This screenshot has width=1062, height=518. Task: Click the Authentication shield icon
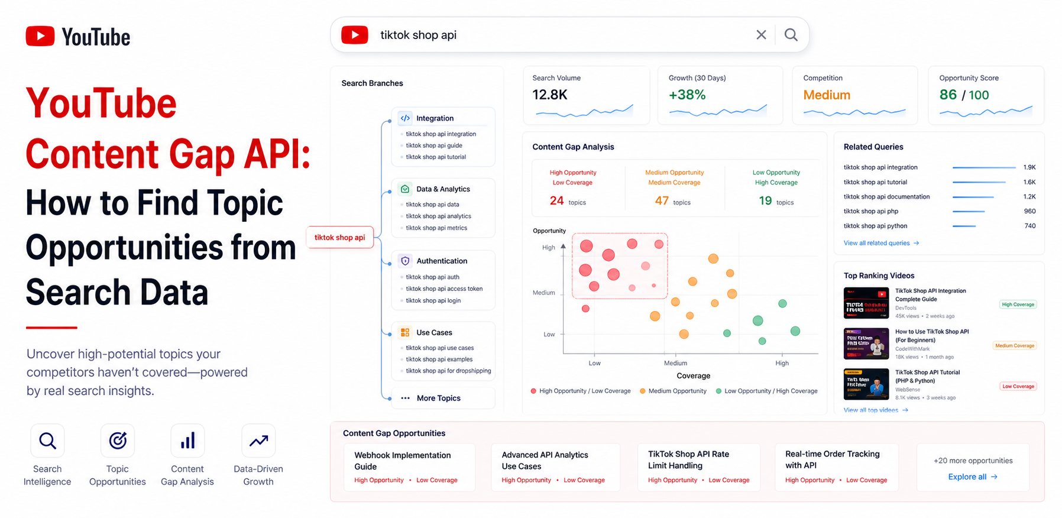405,261
